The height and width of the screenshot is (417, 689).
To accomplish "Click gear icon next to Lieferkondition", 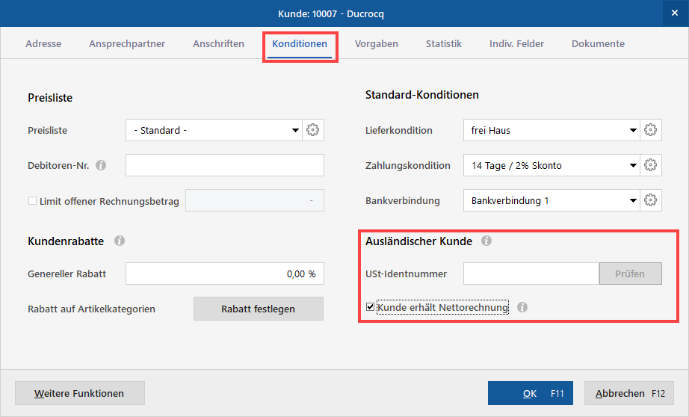I will coord(651,130).
